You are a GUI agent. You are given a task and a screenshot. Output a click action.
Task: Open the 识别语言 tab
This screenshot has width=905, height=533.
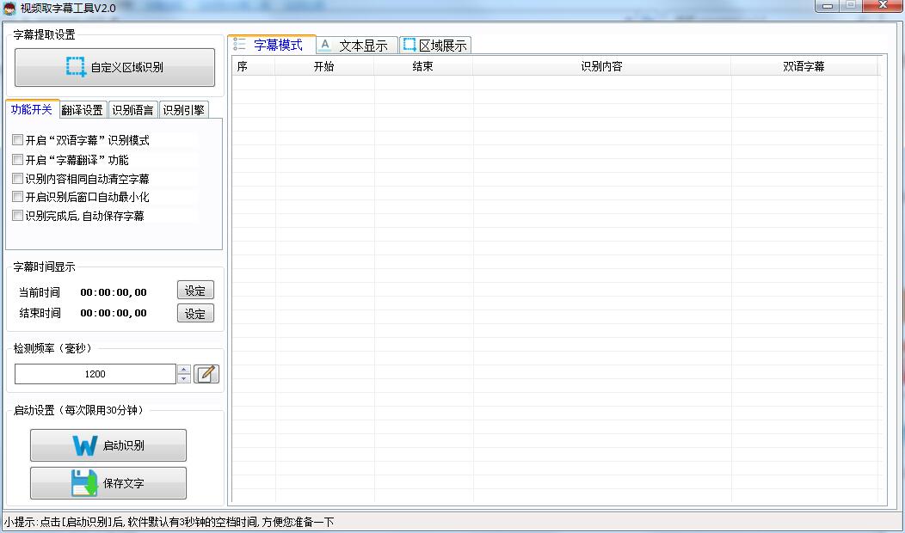click(x=132, y=109)
